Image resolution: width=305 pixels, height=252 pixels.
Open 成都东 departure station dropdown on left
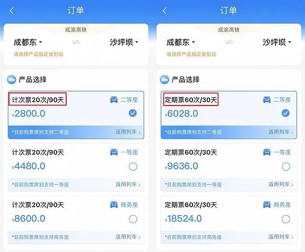(x=28, y=42)
